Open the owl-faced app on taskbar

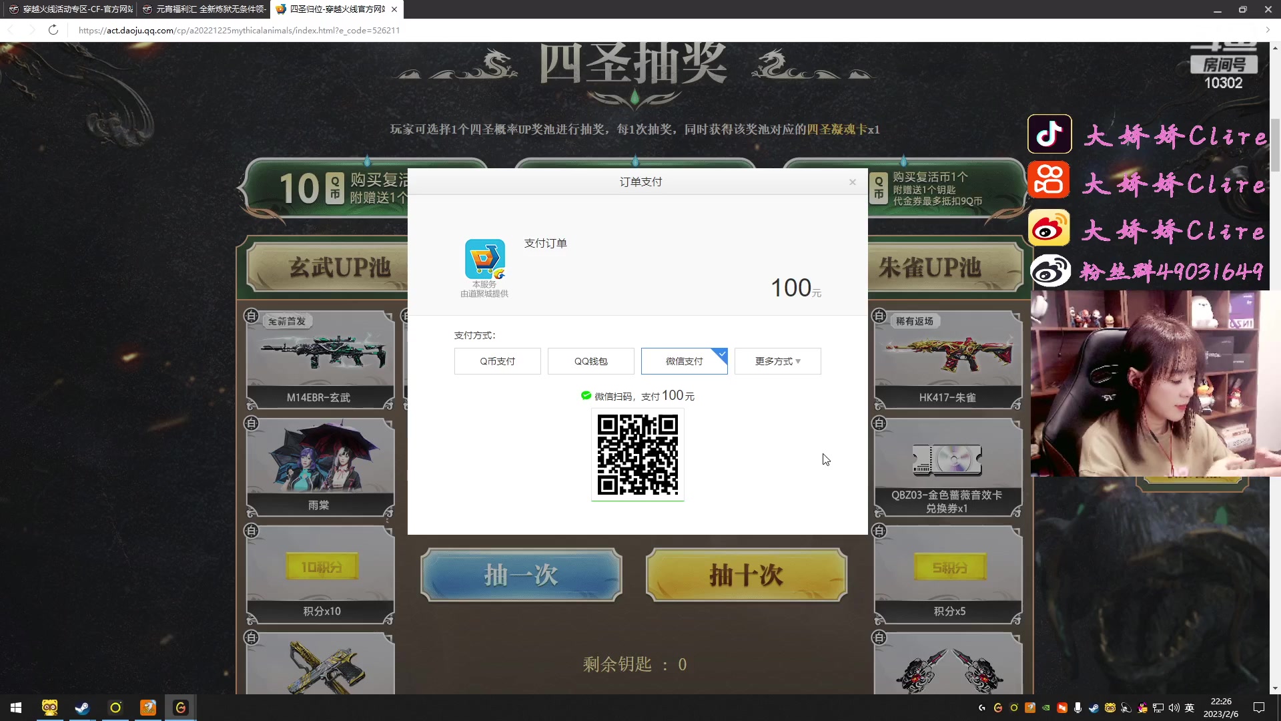click(50, 708)
